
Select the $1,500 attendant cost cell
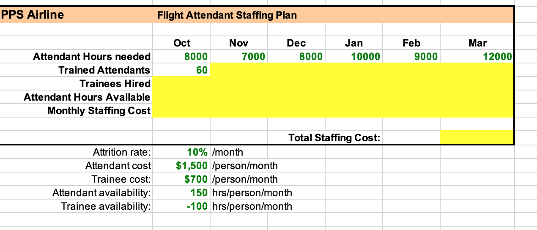click(181, 166)
